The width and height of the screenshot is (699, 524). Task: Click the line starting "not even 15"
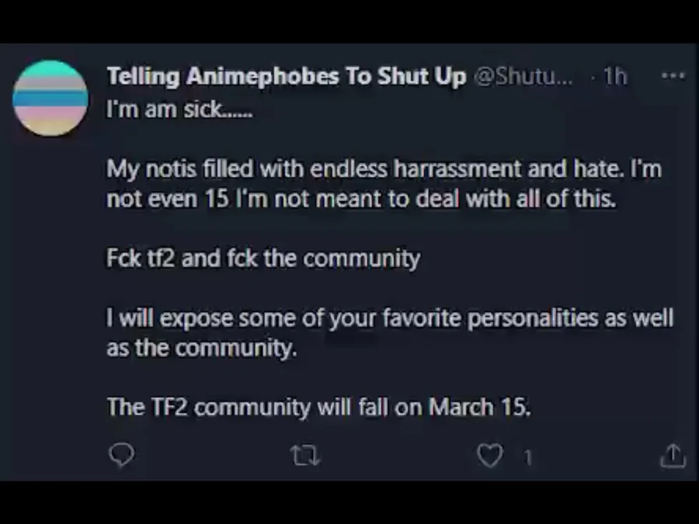[361, 199]
